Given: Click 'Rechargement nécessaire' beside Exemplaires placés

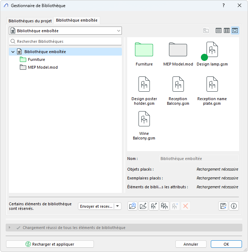Looking at the screenshot, I should (217, 178).
